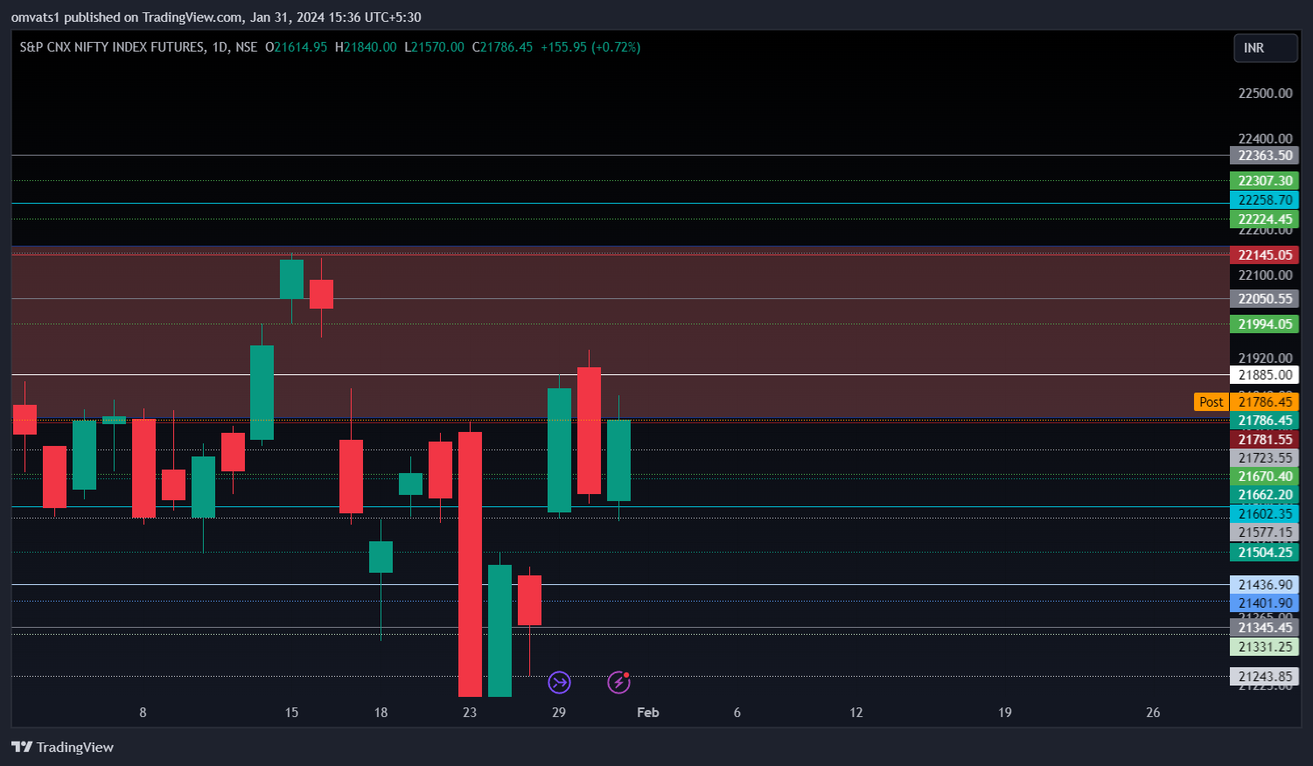The image size is (1313, 766).
Task: Click the 22363.50 price label
Action: pyautogui.click(x=1265, y=156)
